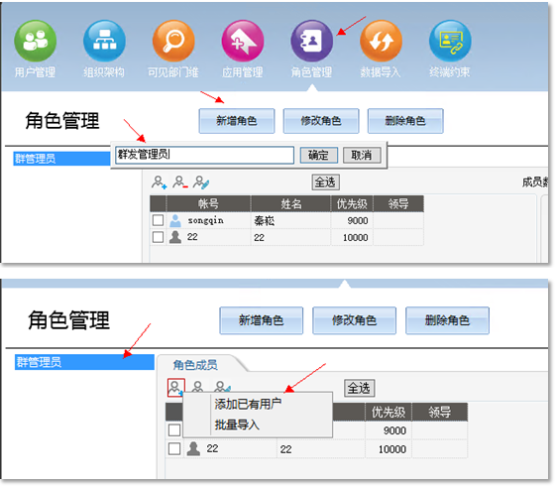Focus the role name input field
Screen dimensions: 557x486
[x=204, y=155]
